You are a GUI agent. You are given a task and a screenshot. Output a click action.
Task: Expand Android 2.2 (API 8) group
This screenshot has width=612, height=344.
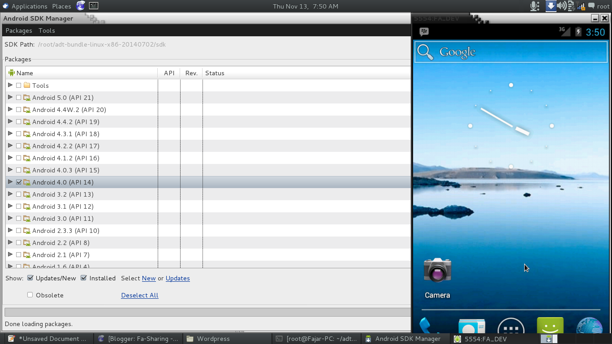pos(10,242)
